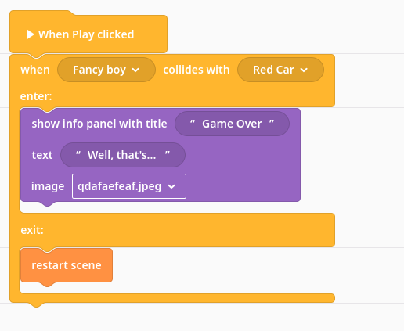Click the chevron beside qdafaefeaf.jpeg
This screenshot has height=331, width=404.
[171, 186]
